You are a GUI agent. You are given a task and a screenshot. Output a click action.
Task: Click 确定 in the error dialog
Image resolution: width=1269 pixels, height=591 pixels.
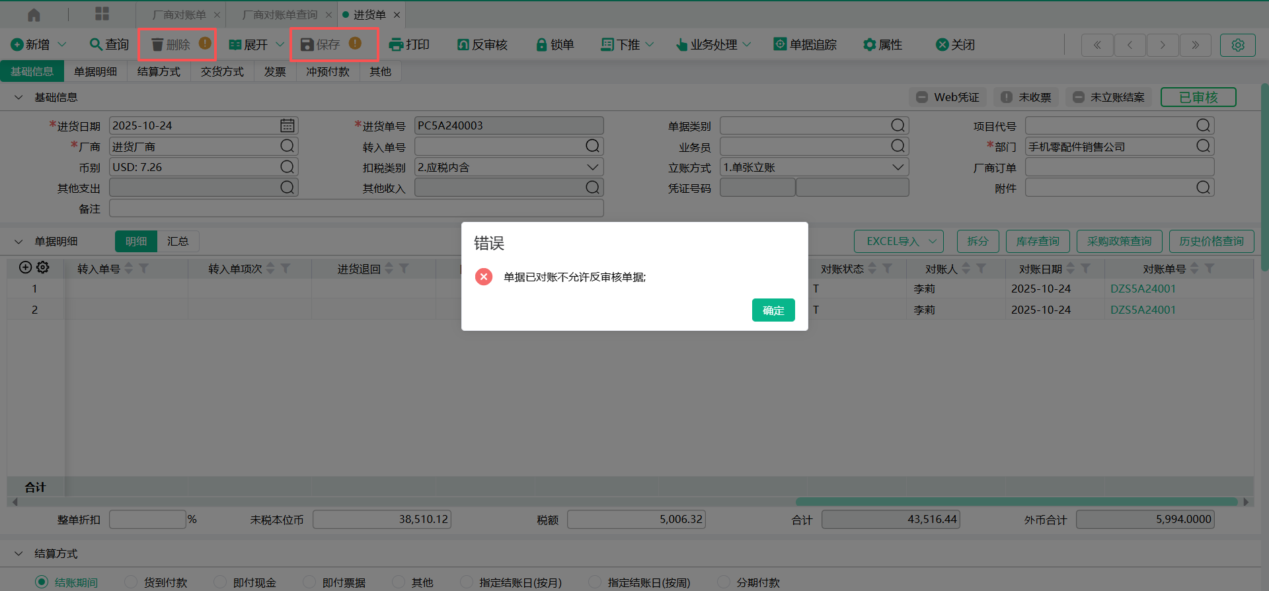point(773,310)
